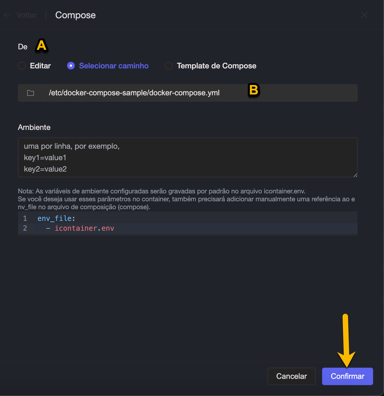Click the Confirmar button
The height and width of the screenshot is (396, 384).
[x=347, y=376]
